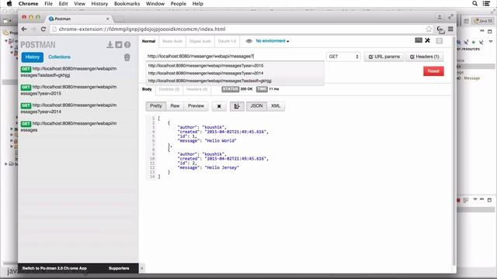Screen dimensions: 497x279
Task: Reload the page in Chrome
Action: click(43, 29)
